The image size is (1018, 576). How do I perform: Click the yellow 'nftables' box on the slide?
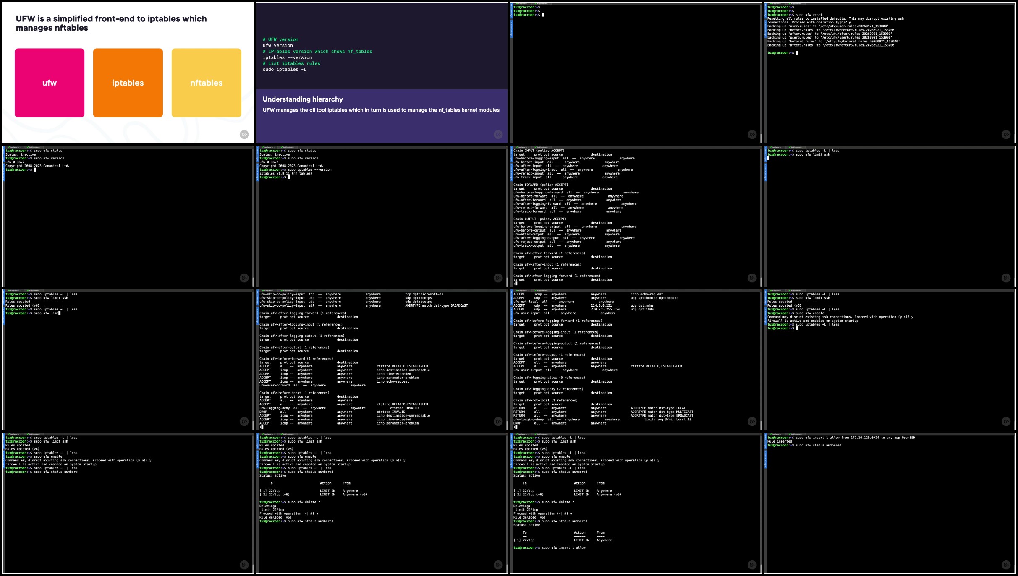[207, 83]
